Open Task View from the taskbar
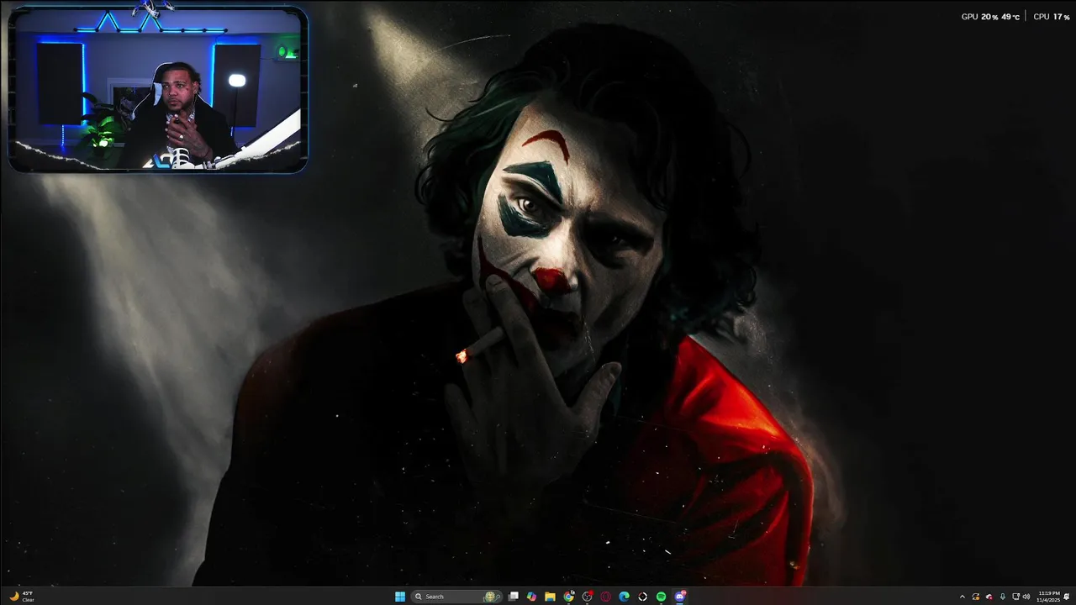Image resolution: width=1076 pixels, height=605 pixels. [513, 597]
